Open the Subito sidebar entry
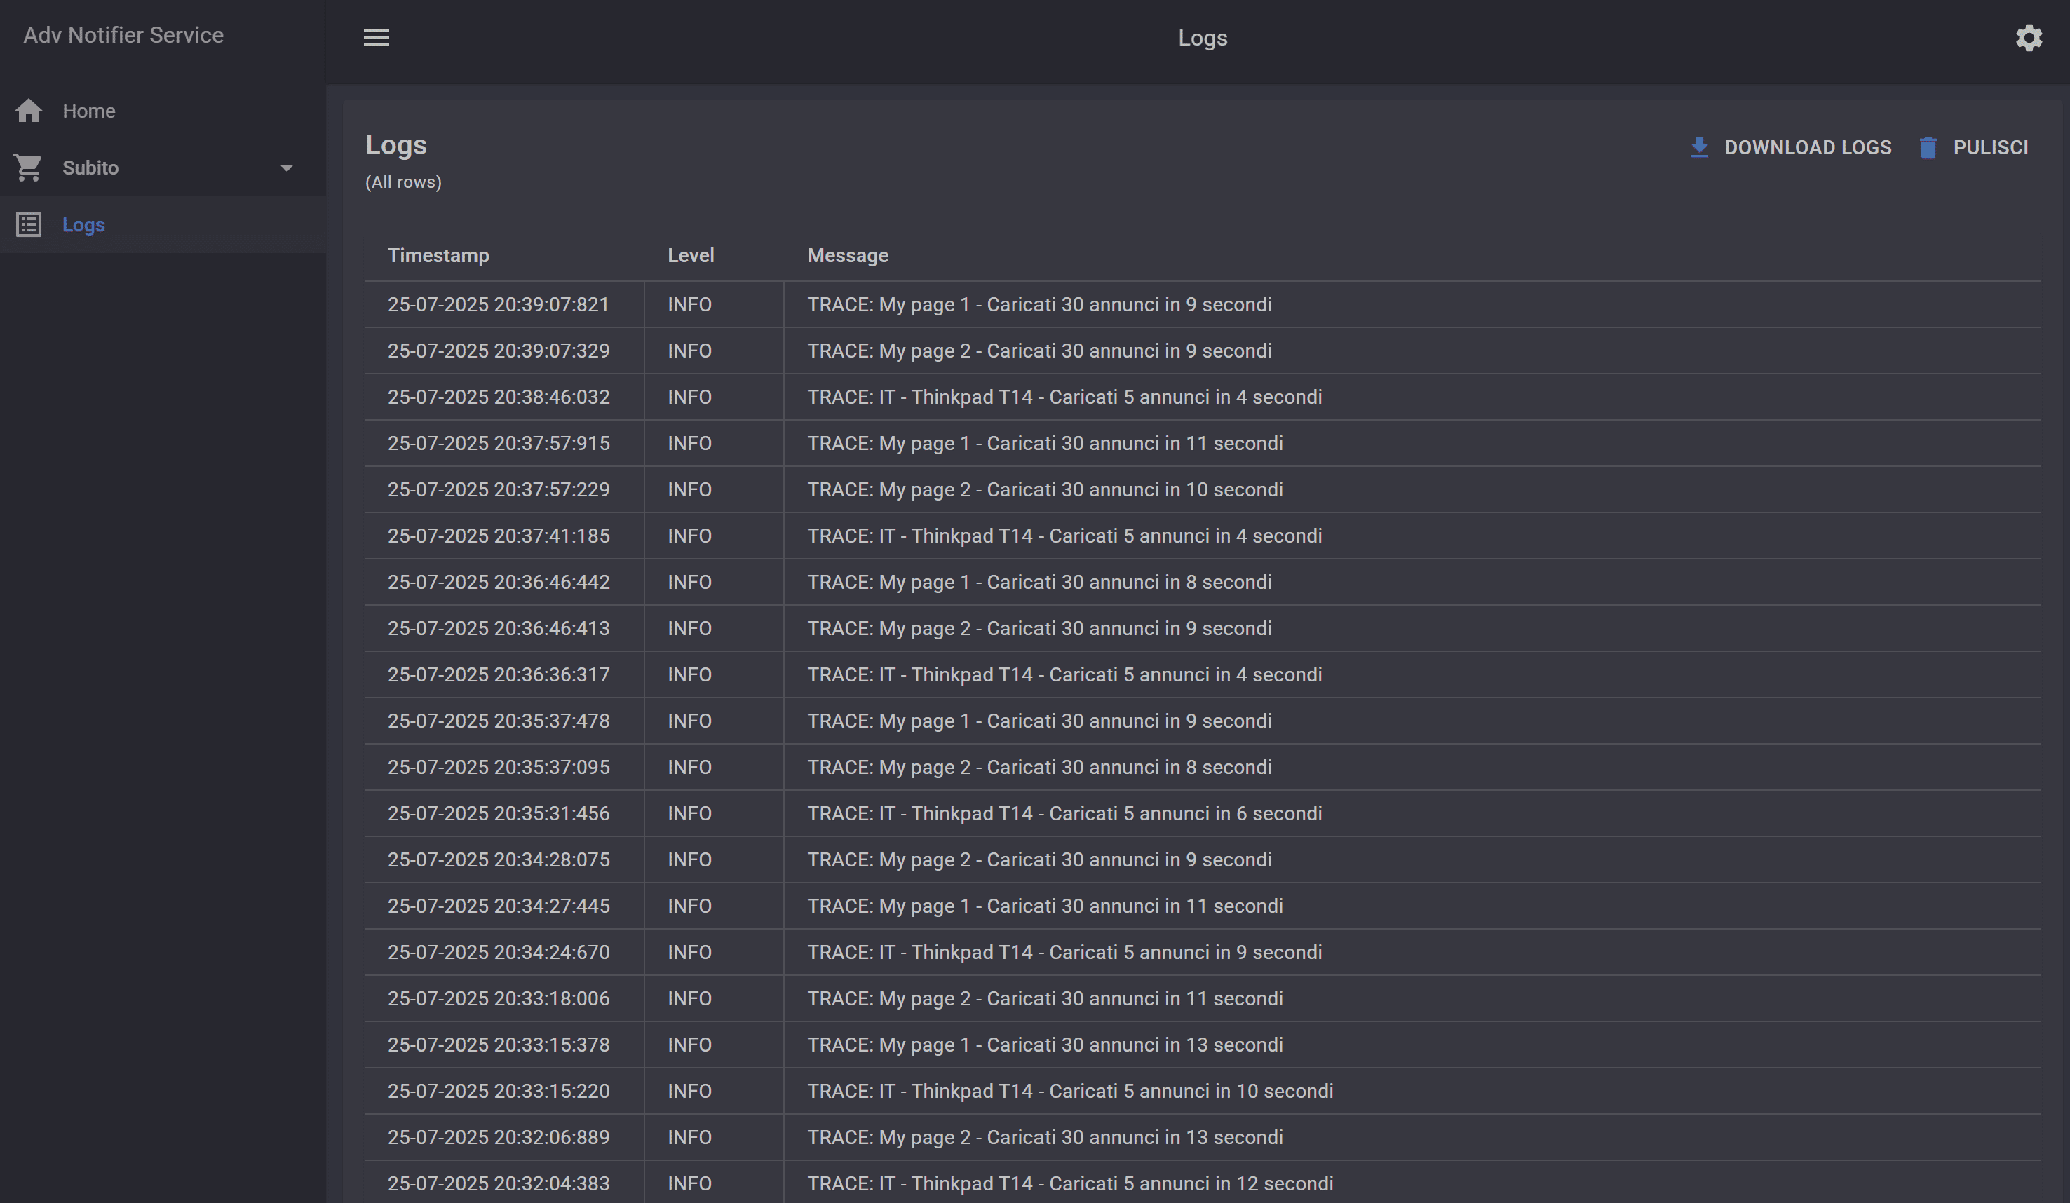The image size is (2070, 1203). pyautogui.click(x=90, y=168)
